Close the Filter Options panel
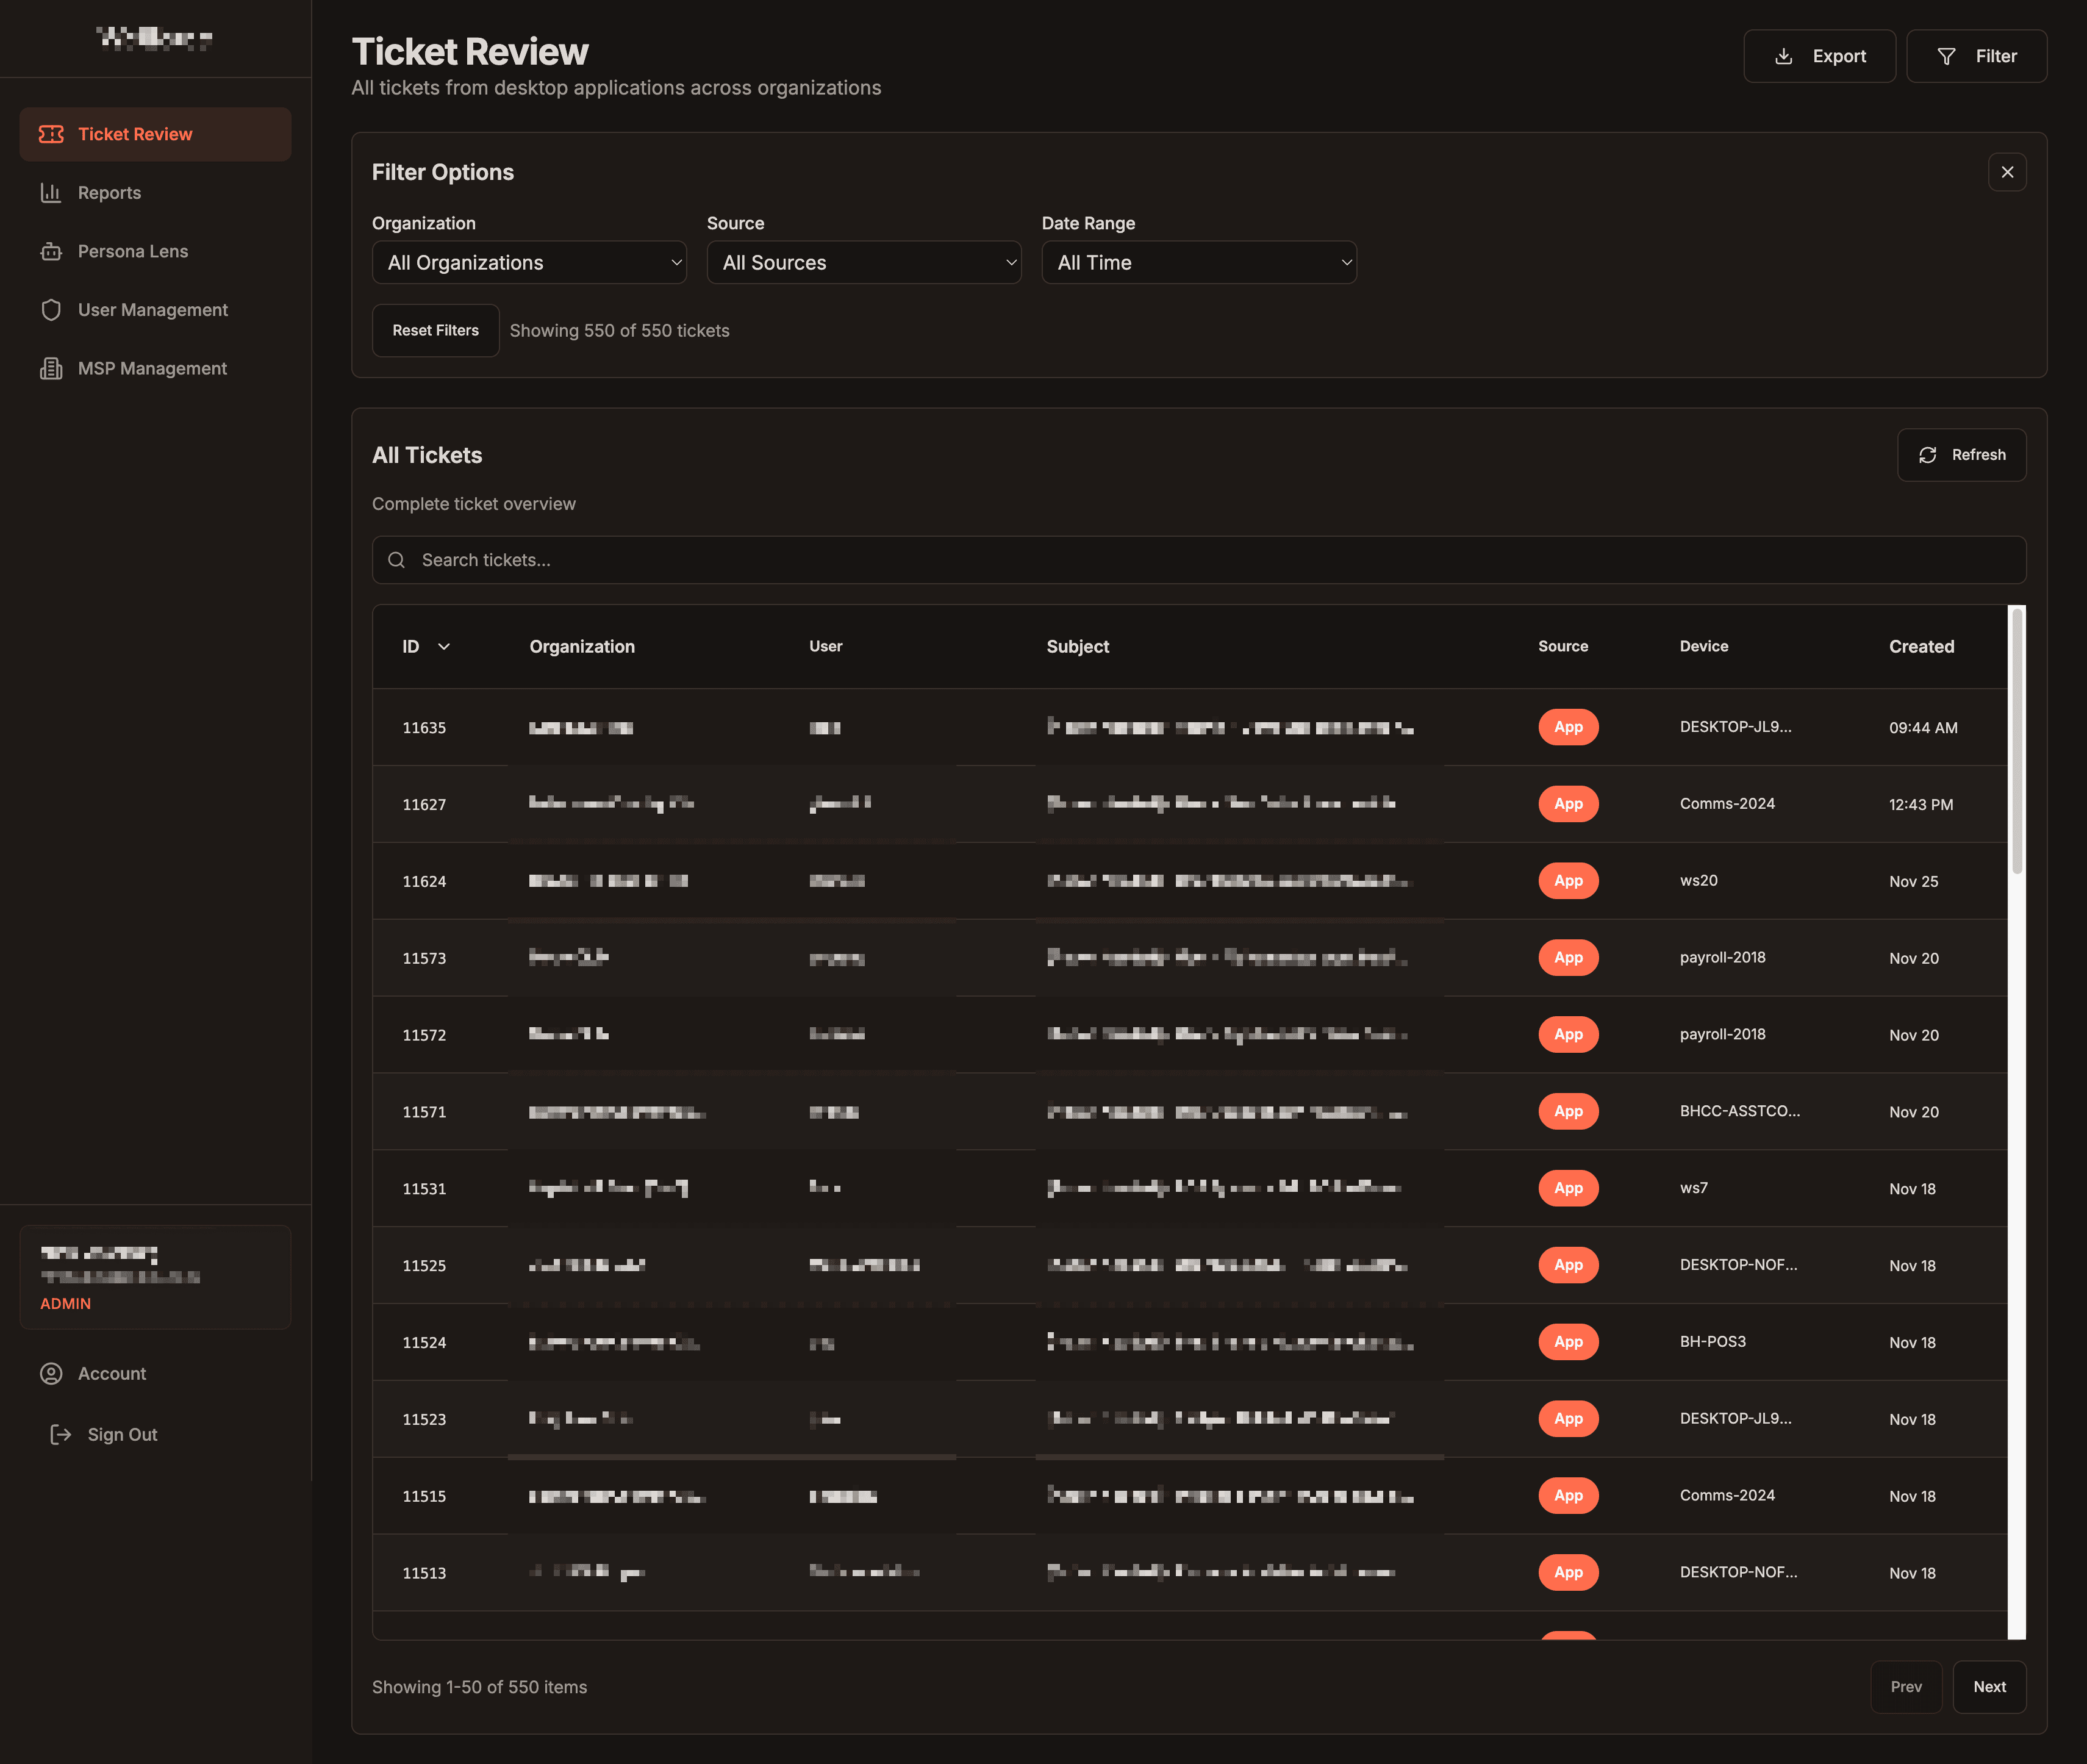This screenshot has height=1764, width=2087. pos(2007,172)
